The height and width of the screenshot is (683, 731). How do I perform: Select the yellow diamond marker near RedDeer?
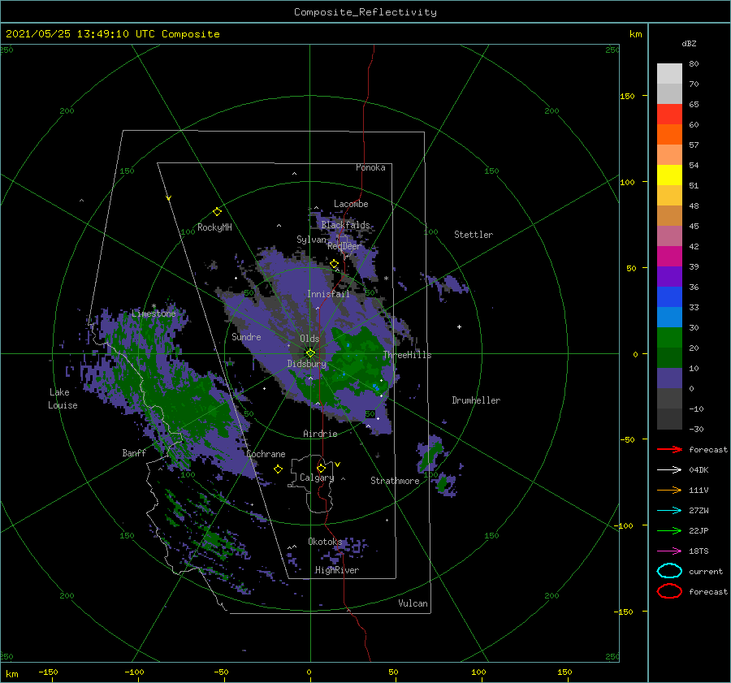coord(334,264)
